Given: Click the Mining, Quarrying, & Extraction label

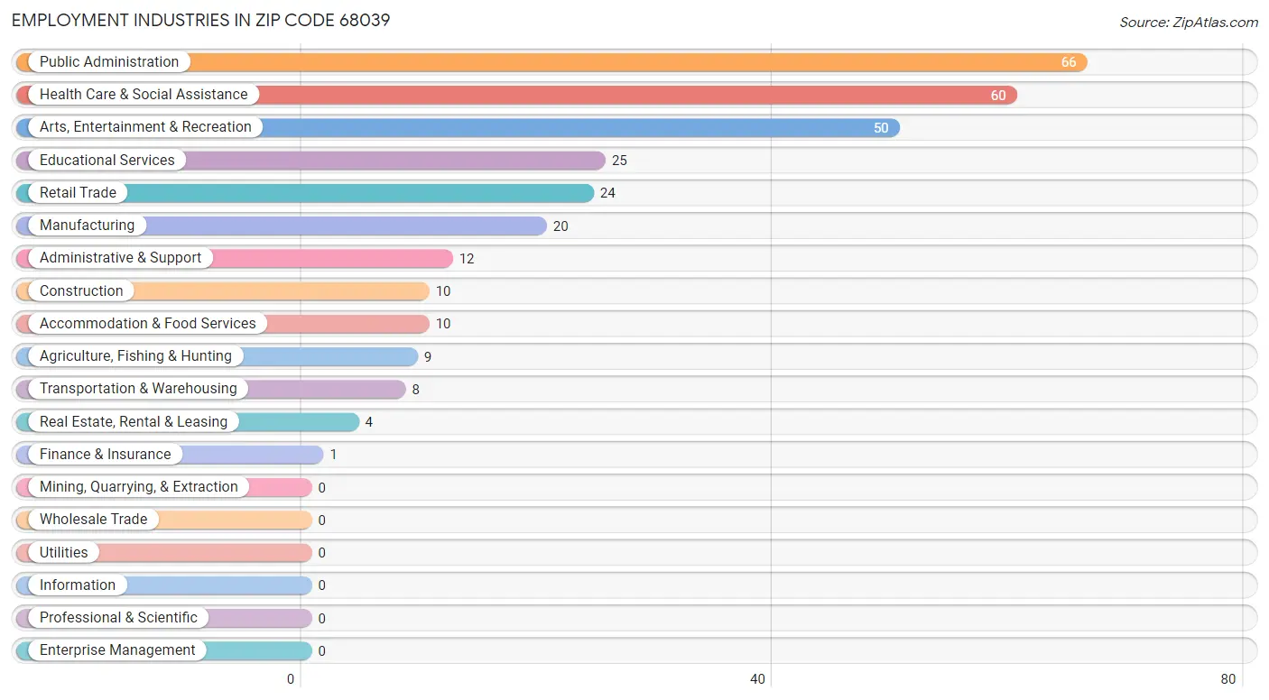Looking at the screenshot, I should [139, 487].
